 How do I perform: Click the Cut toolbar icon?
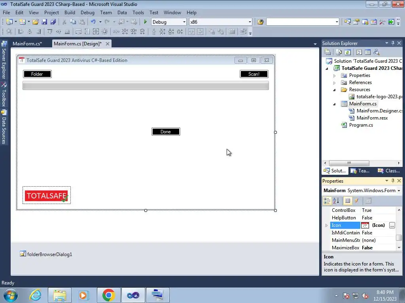click(64, 22)
